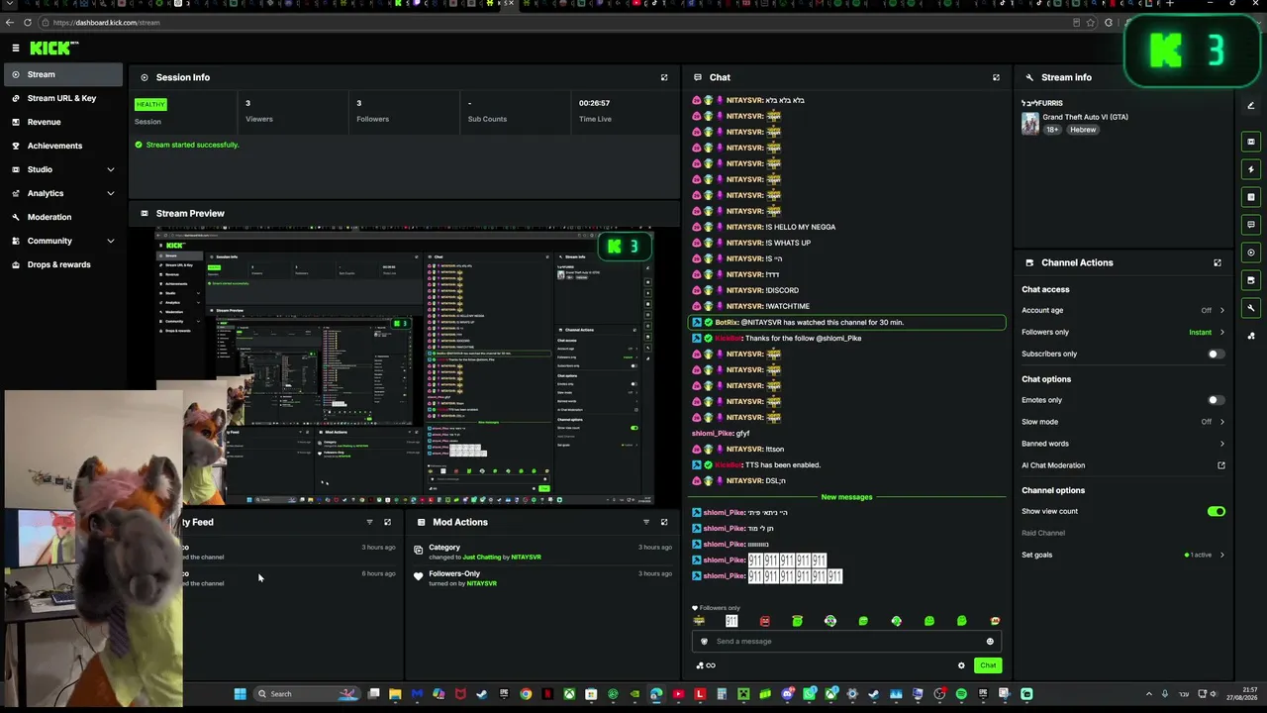Open the emoji picker in message box
Screen dimensions: 1267x713
click(x=990, y=641)
